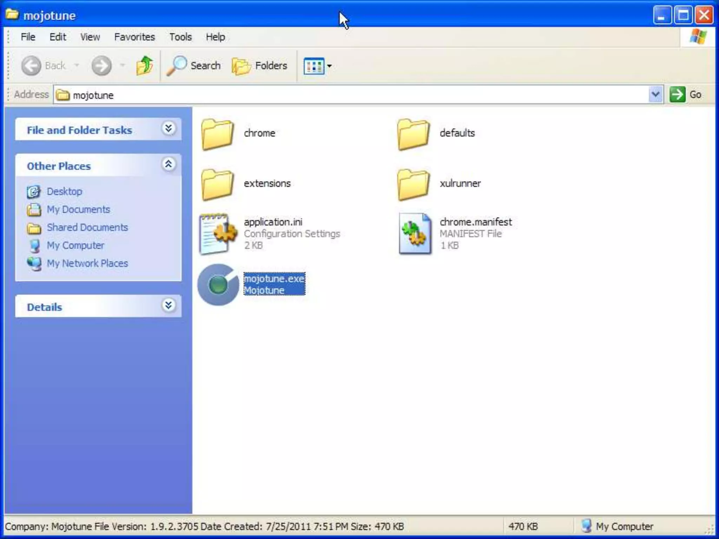Select the xulrunner folder icon
This screenshot has height=539, width=719.
coord(413,184)
